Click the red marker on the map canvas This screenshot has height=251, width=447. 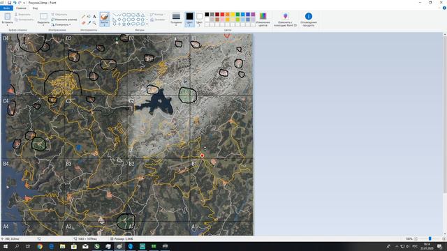pos(202,155)
